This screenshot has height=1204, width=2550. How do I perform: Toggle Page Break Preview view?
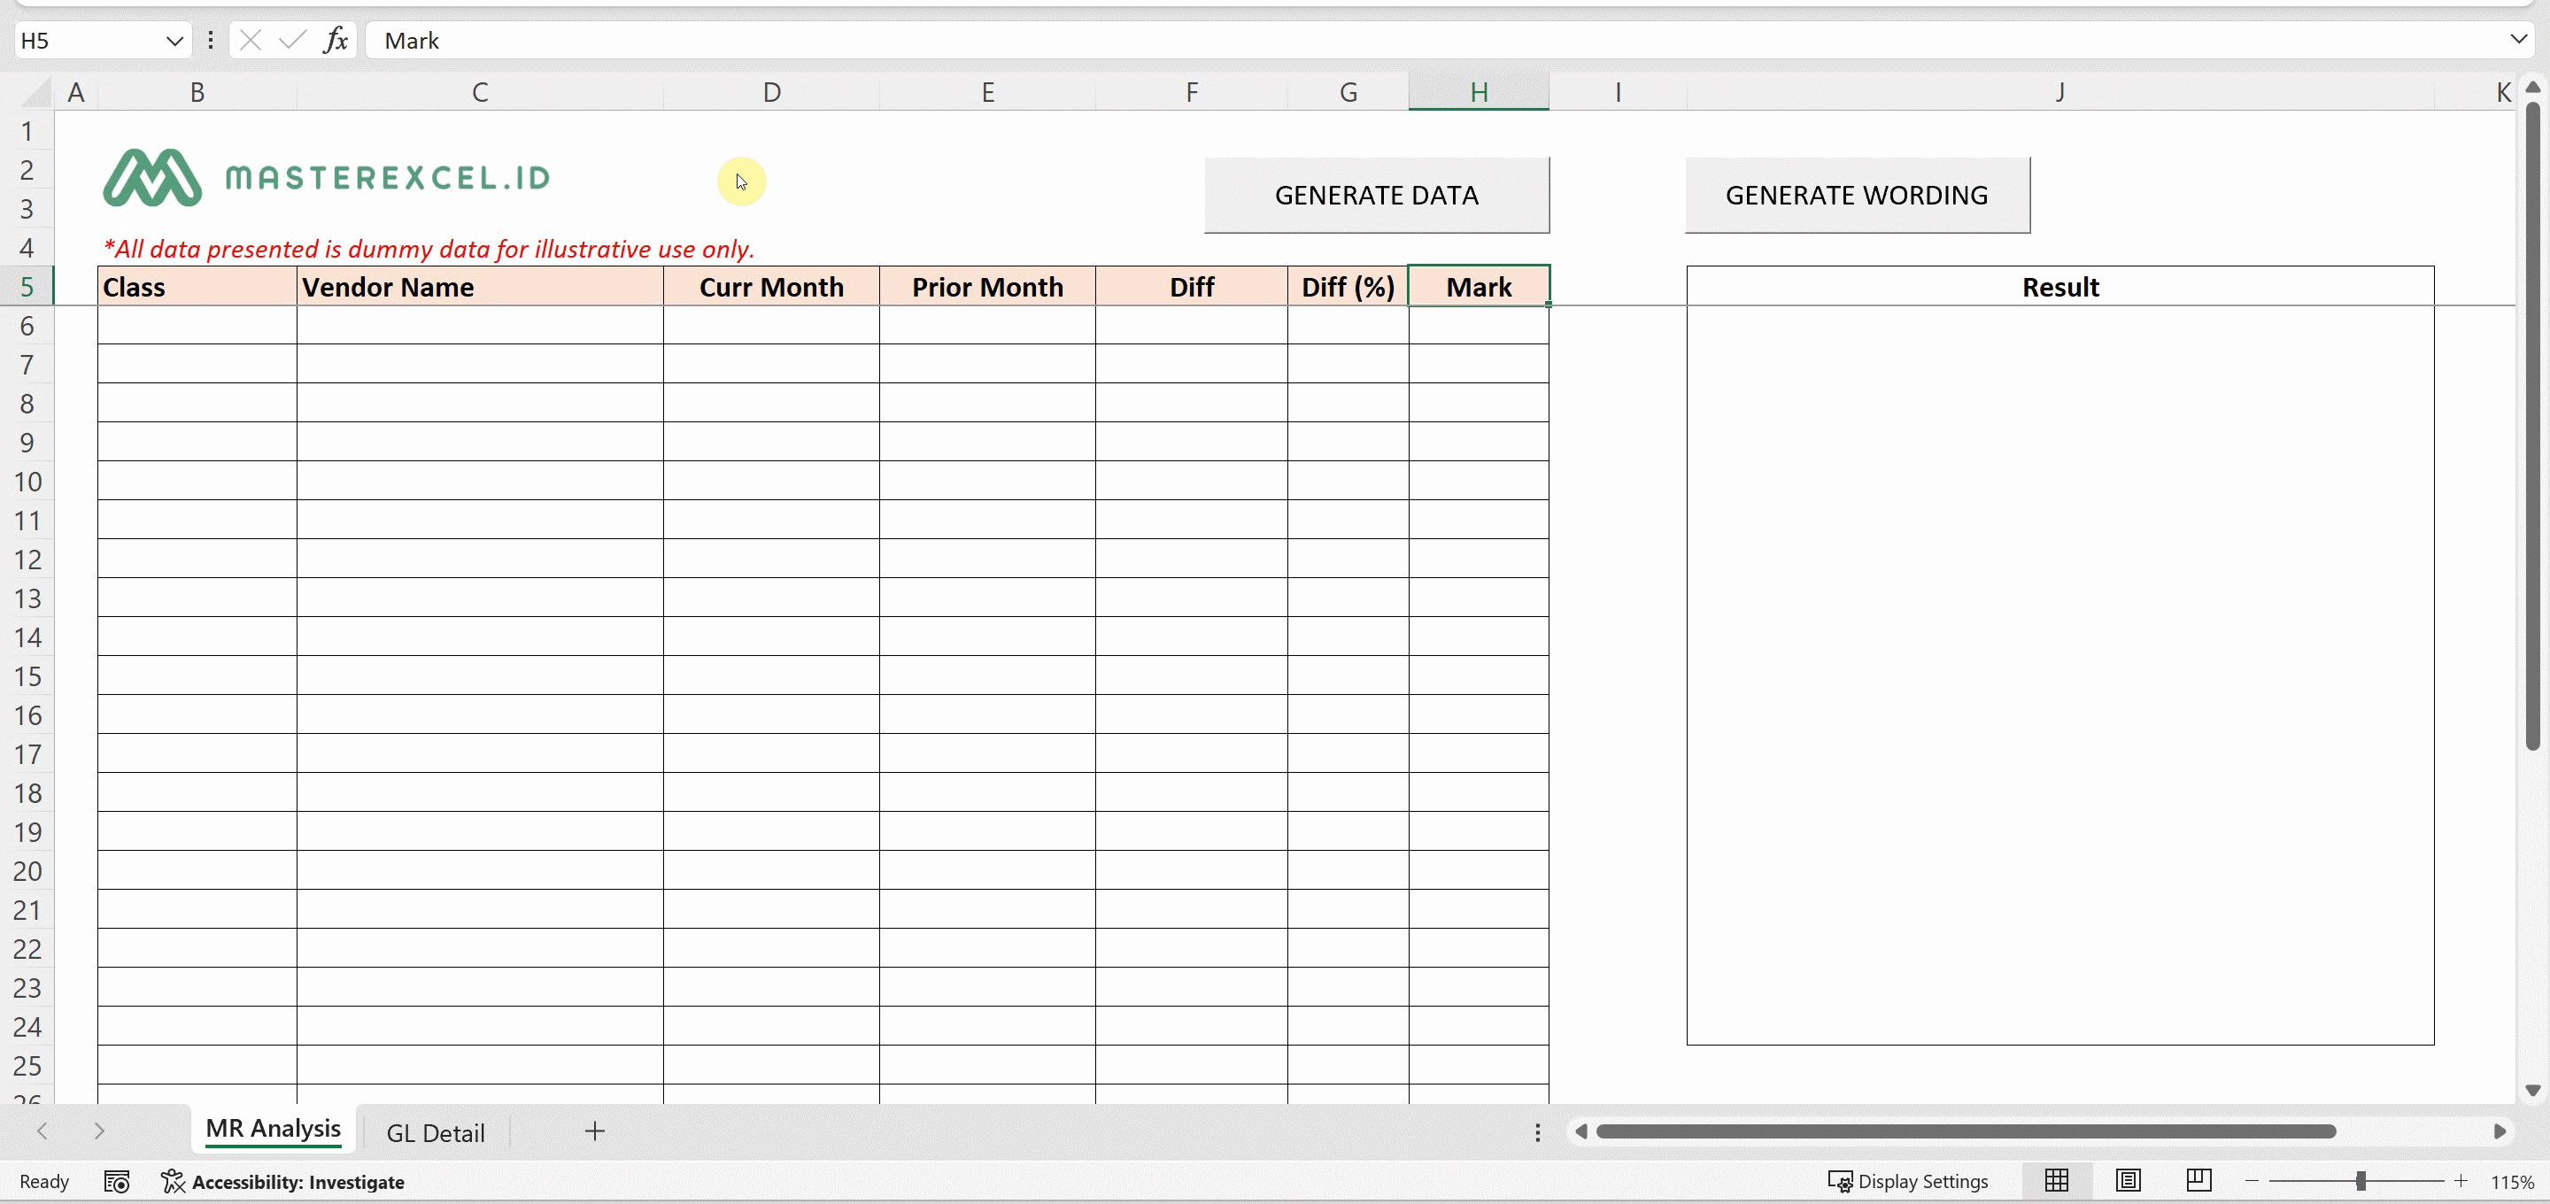pos(2198,1180)
